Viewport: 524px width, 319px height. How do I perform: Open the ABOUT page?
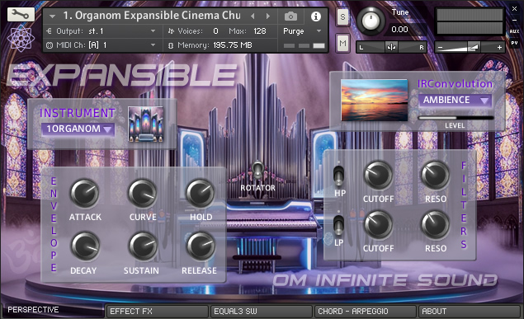[x=470, y=312]
